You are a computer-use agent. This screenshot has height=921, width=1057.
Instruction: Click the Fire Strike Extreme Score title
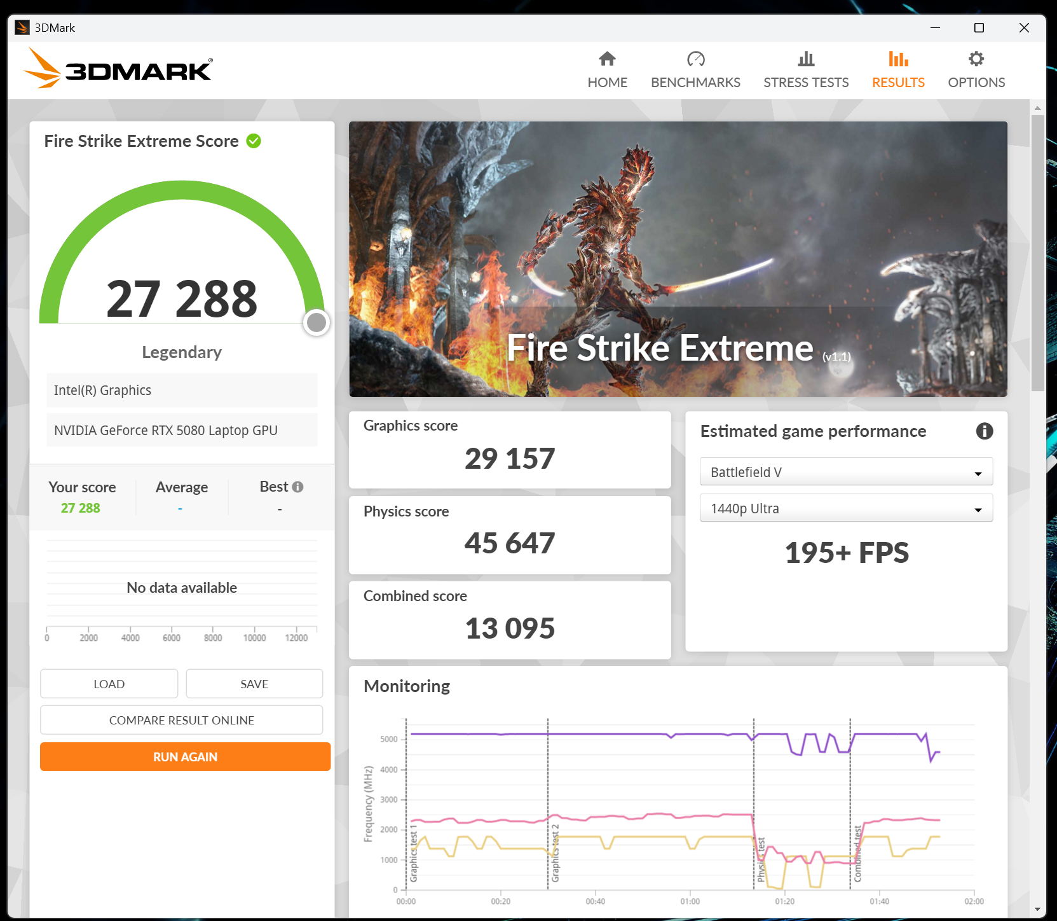click(141, 141)
